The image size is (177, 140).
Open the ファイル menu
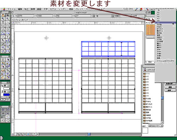point(11,9)
